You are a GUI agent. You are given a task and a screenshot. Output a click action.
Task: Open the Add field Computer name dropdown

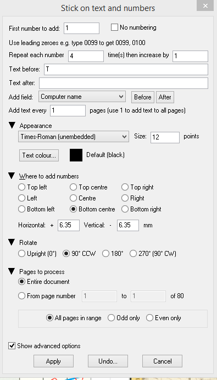[82, 97]
